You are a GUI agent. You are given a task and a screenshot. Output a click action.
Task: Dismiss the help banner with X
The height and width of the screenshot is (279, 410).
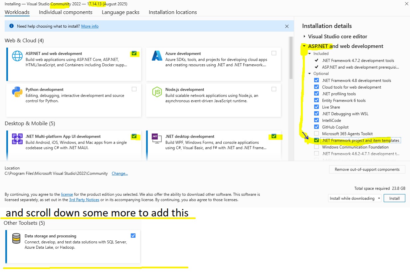coord(287,26)
